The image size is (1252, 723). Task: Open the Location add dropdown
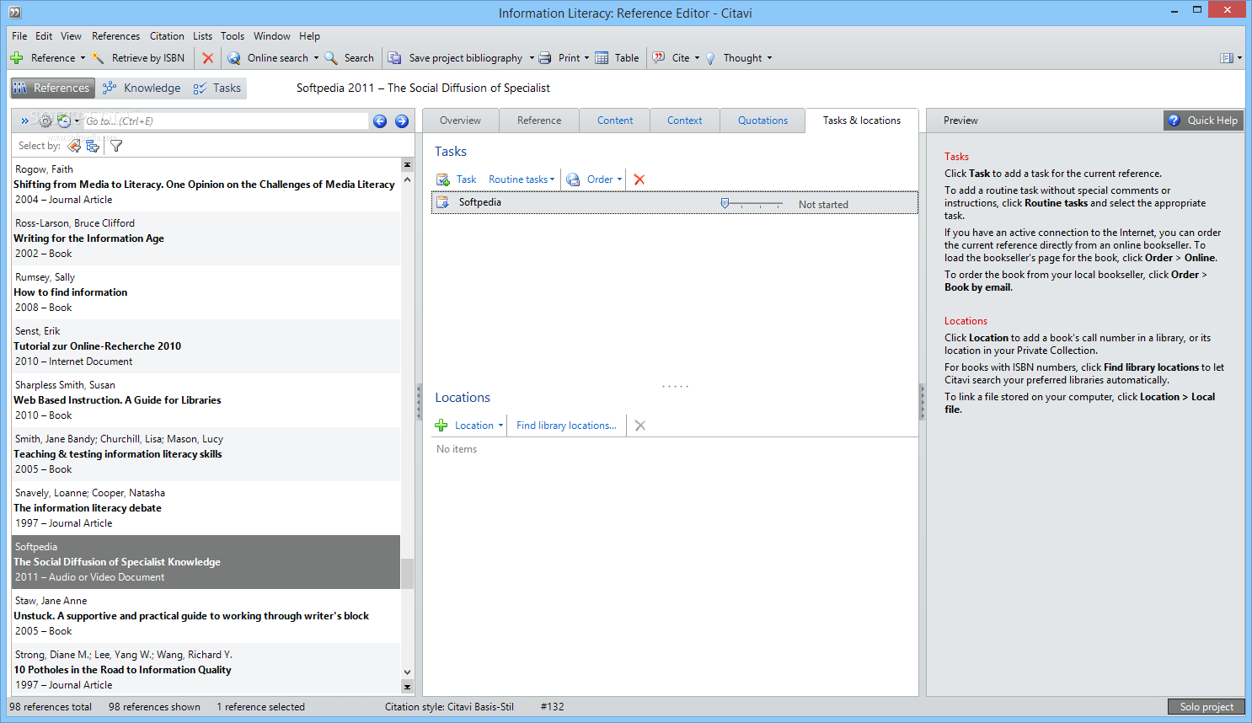(500, 426)
